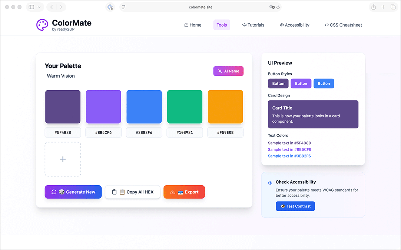Viewport: 401px width, 250px height.
Task: Click the Copy All HEX button
Action: pyautogui.click(x=133, y=192)
